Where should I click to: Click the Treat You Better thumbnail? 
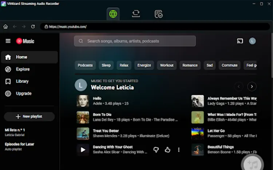click(83, 134)
